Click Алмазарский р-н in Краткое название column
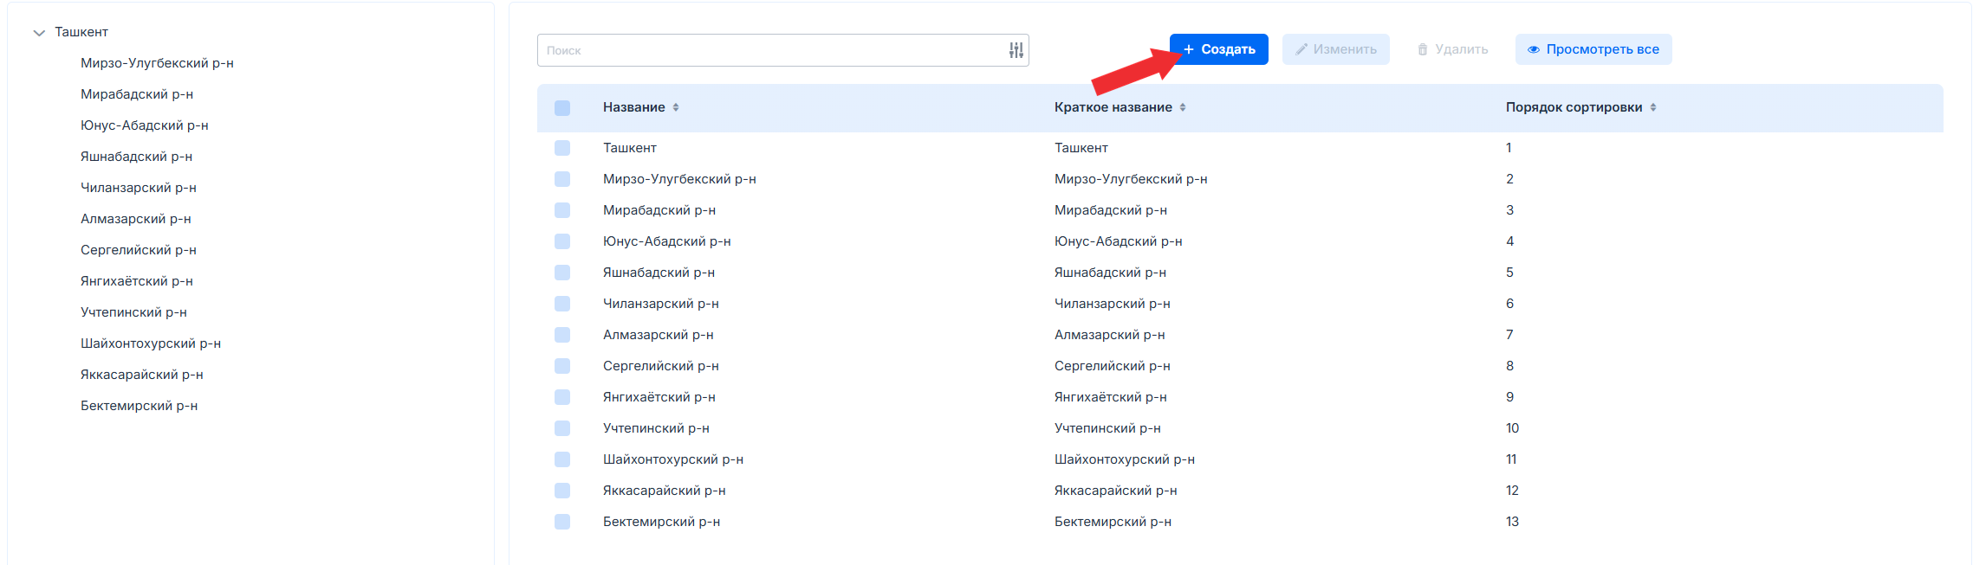 click(x=1110, y=335)
